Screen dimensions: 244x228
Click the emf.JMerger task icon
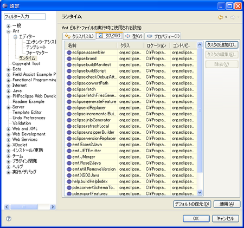point(69,157)
